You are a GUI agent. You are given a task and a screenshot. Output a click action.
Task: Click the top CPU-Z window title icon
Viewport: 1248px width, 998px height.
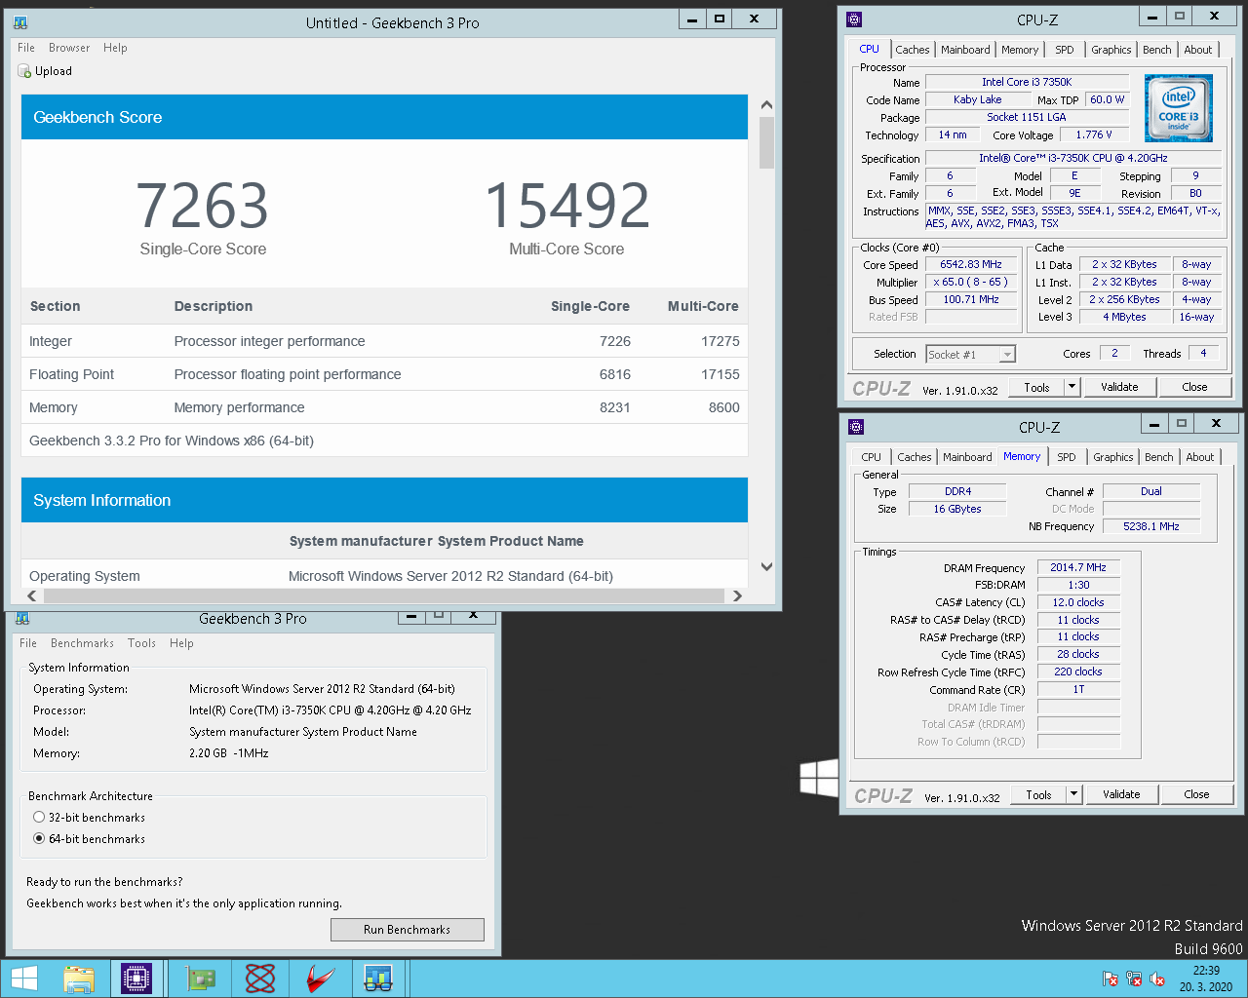(x=854, y=19)
